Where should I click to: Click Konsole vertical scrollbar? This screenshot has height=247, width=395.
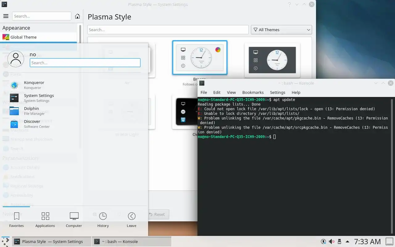(x=392, y=166)
